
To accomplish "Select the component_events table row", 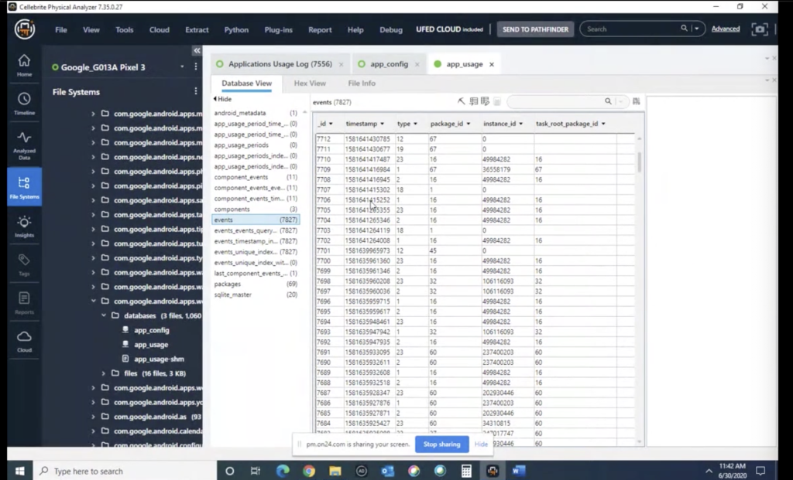I will pos(256,177).
